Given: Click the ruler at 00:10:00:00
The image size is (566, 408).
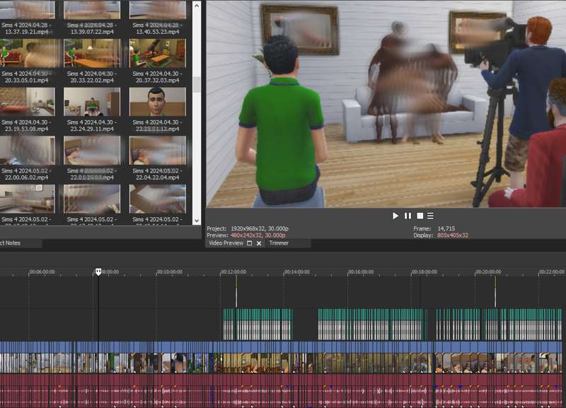Looking at the screenshot, I should 170,272.
